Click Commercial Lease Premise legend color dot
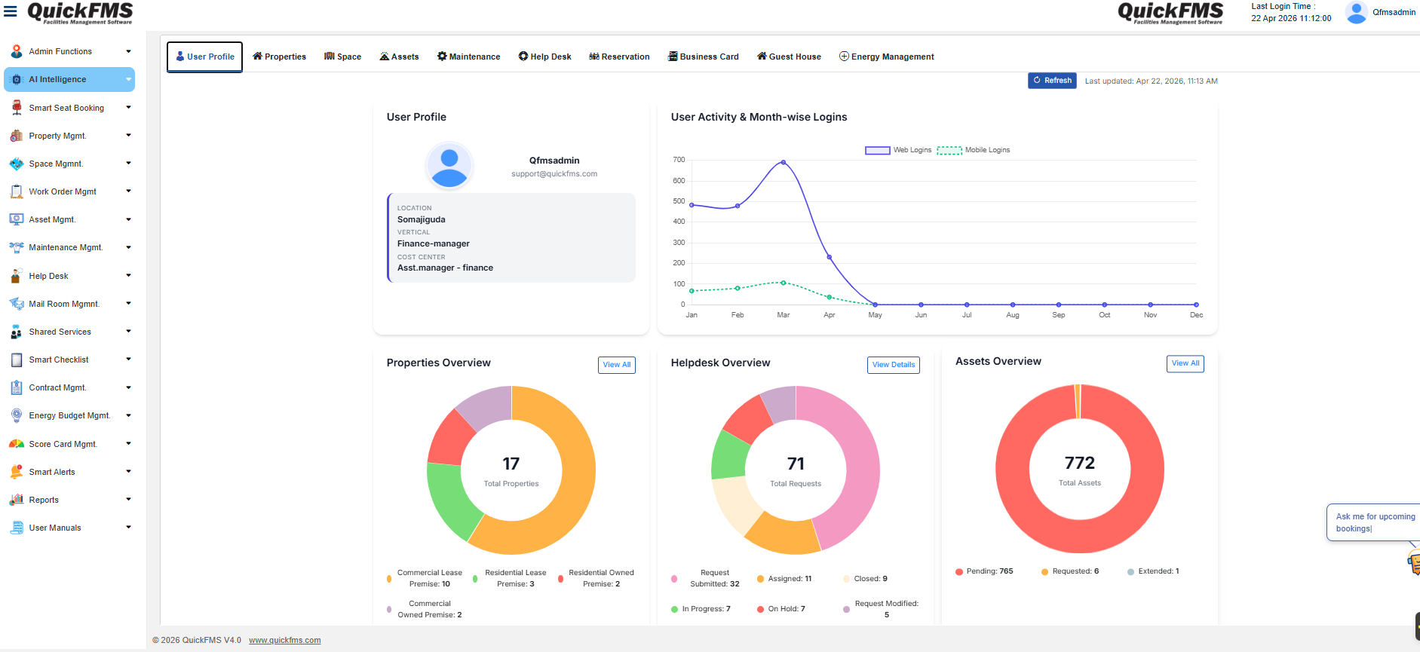1420x652 pixels. tap(389, 579)
